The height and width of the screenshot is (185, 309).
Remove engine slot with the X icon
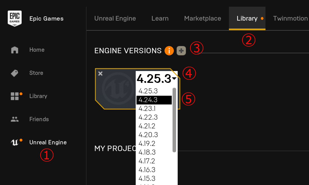point(100,74)
